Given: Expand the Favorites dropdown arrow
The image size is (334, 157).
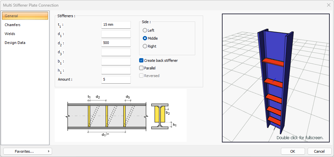Looking at the screenshot, I should click(x=49, y=151).
